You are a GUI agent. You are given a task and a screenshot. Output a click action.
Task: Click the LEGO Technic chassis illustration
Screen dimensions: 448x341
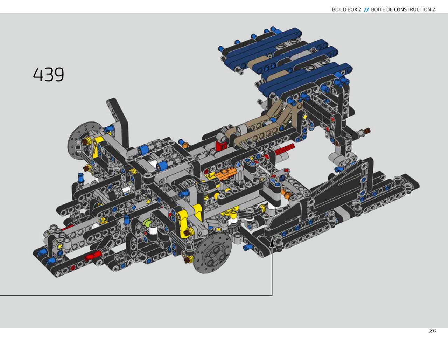coord(226,152)
